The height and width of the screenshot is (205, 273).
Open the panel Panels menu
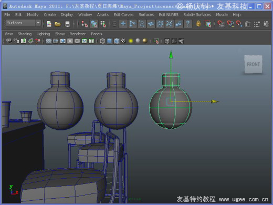tap(97, 34)
